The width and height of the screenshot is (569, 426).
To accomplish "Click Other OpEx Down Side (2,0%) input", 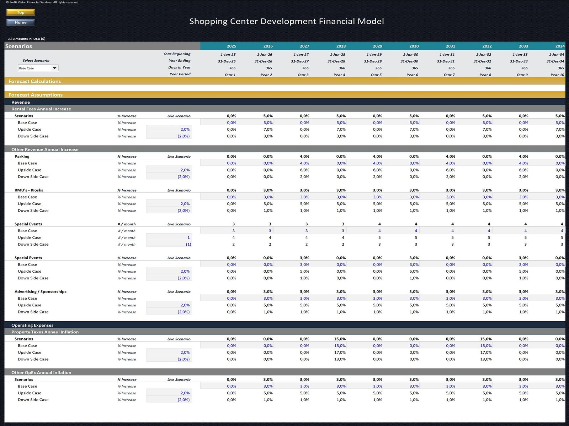I will pos(169,400).
